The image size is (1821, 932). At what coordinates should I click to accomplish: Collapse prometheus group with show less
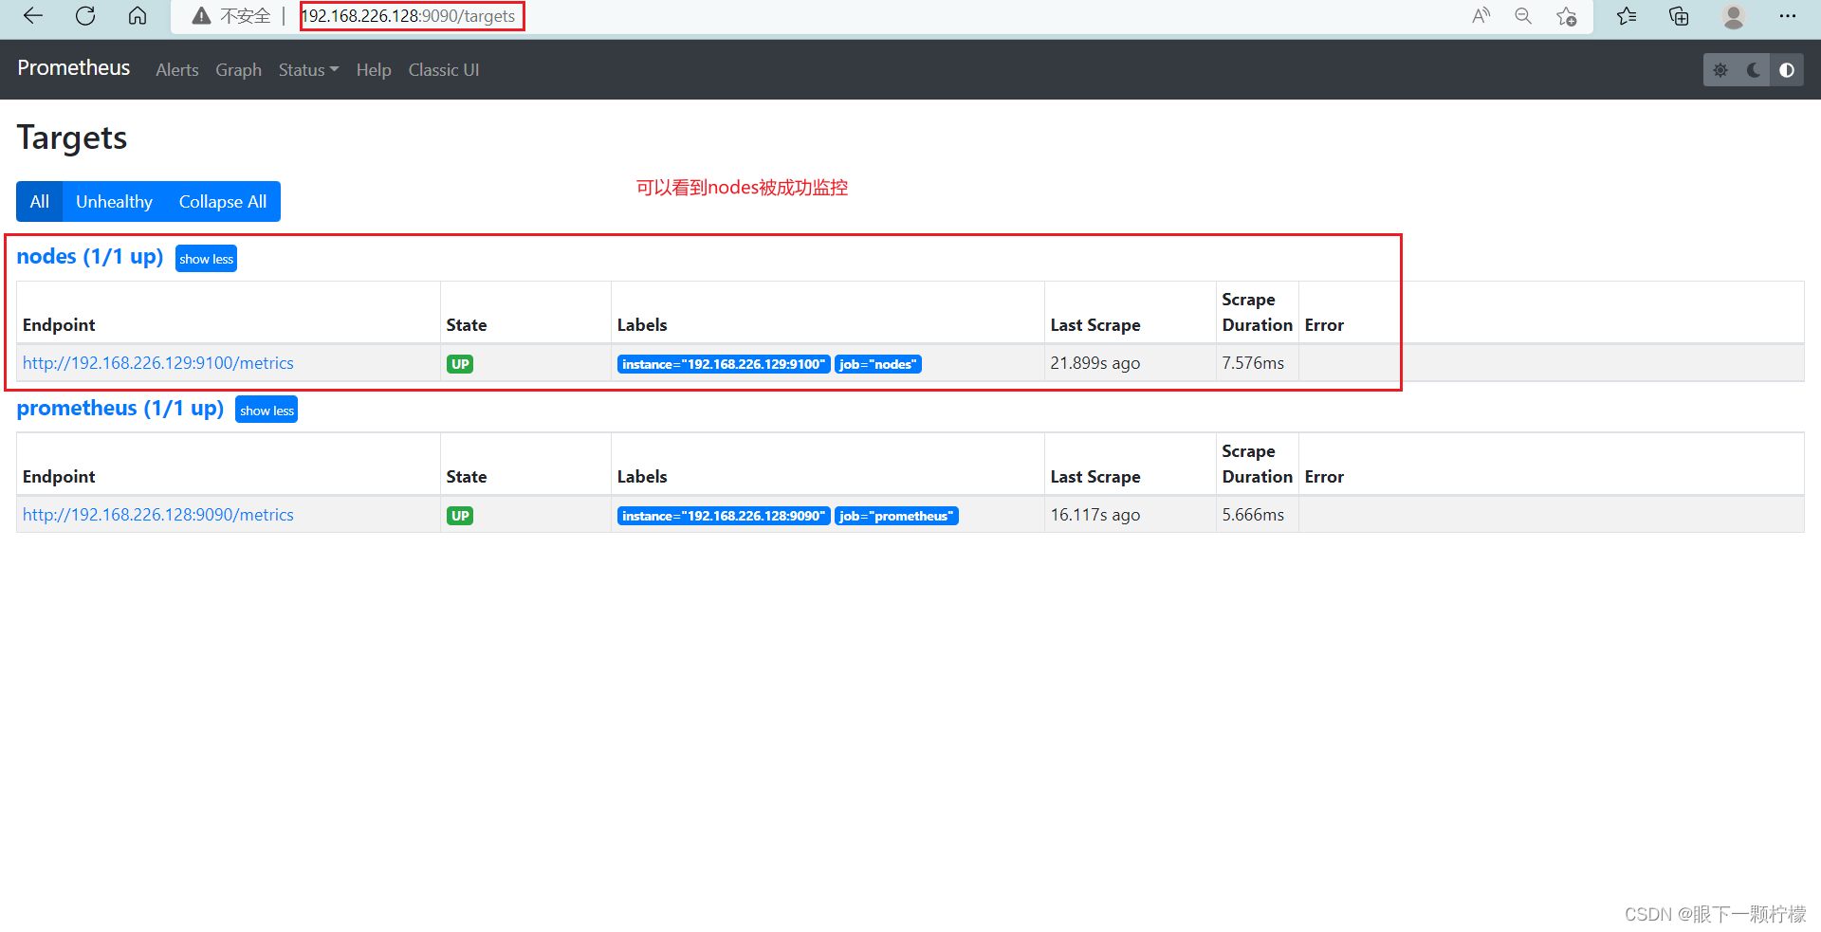[x=267, y=411]
